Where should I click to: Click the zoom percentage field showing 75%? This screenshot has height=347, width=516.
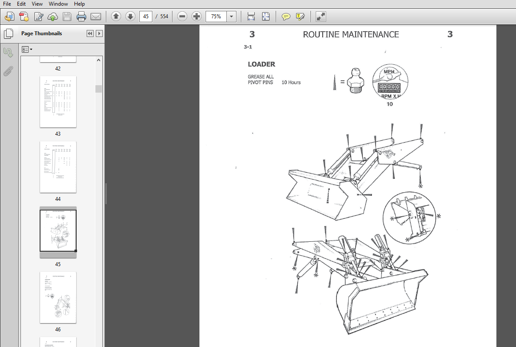tap(216, 17)
